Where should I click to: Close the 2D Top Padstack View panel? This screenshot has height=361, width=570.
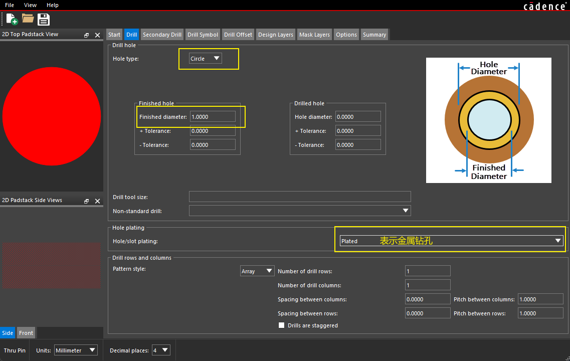click(97, 35)
